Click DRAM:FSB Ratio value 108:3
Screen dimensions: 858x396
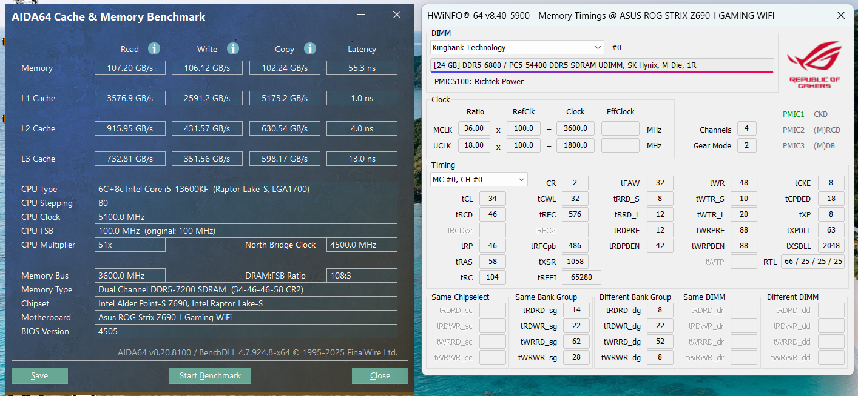click(x=362, y=276)
